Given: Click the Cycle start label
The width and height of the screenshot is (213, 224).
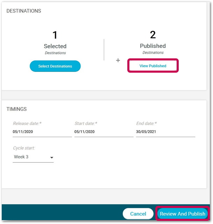Looking at the screenshot, I should click(24, 148).
